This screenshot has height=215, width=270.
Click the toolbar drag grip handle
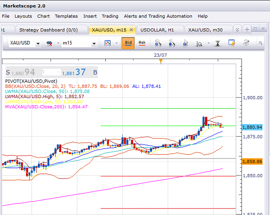[x=5, y=43]
